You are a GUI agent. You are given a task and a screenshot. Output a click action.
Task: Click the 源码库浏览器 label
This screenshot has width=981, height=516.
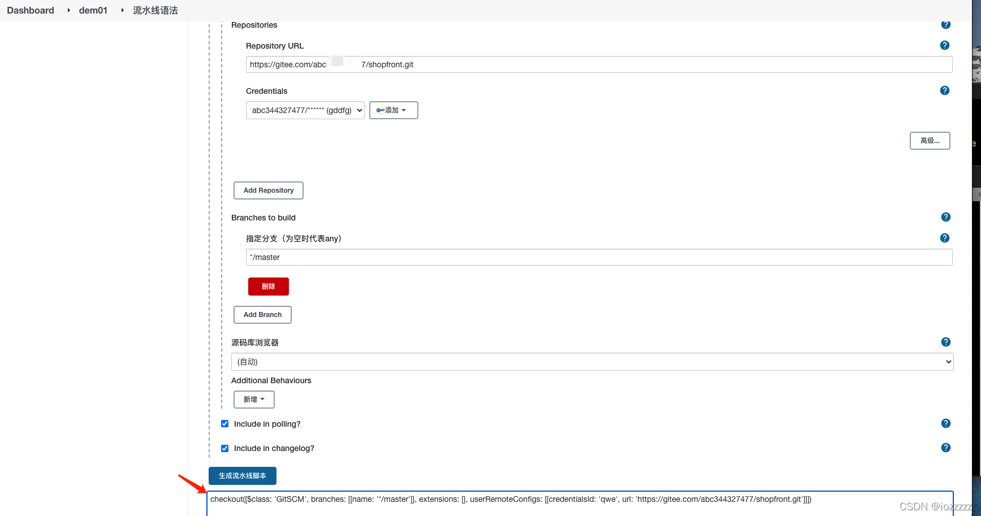pos(255,342)
